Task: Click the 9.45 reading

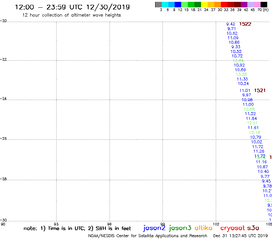Action: click(266, 181)
